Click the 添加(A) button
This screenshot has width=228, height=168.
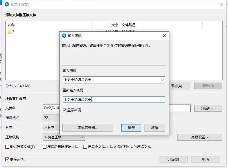pos(180,86)
